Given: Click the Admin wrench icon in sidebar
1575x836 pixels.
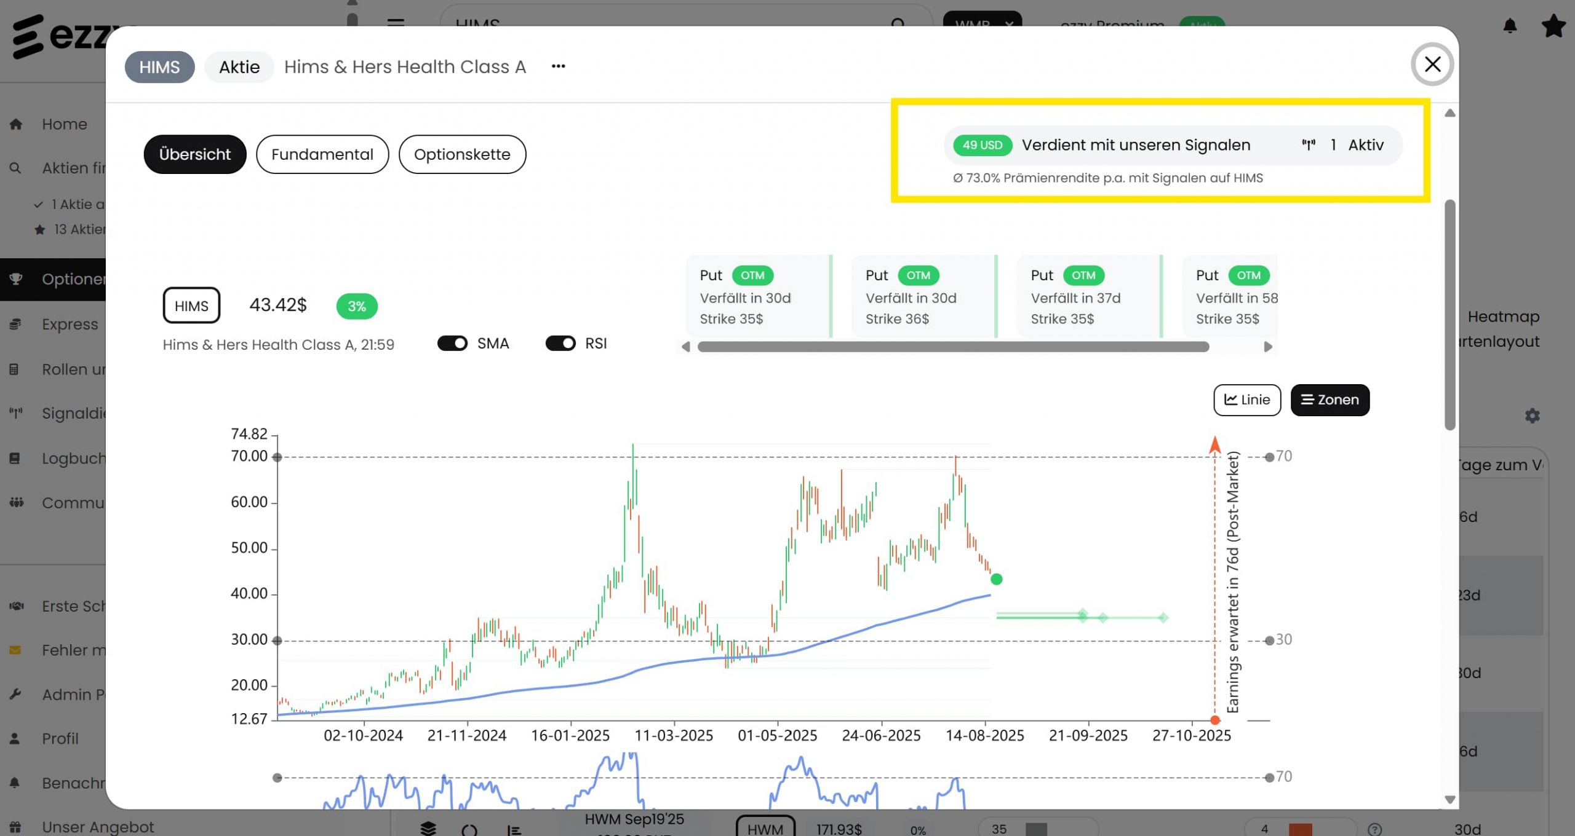Looking at the screenshot, I should 15,694.
